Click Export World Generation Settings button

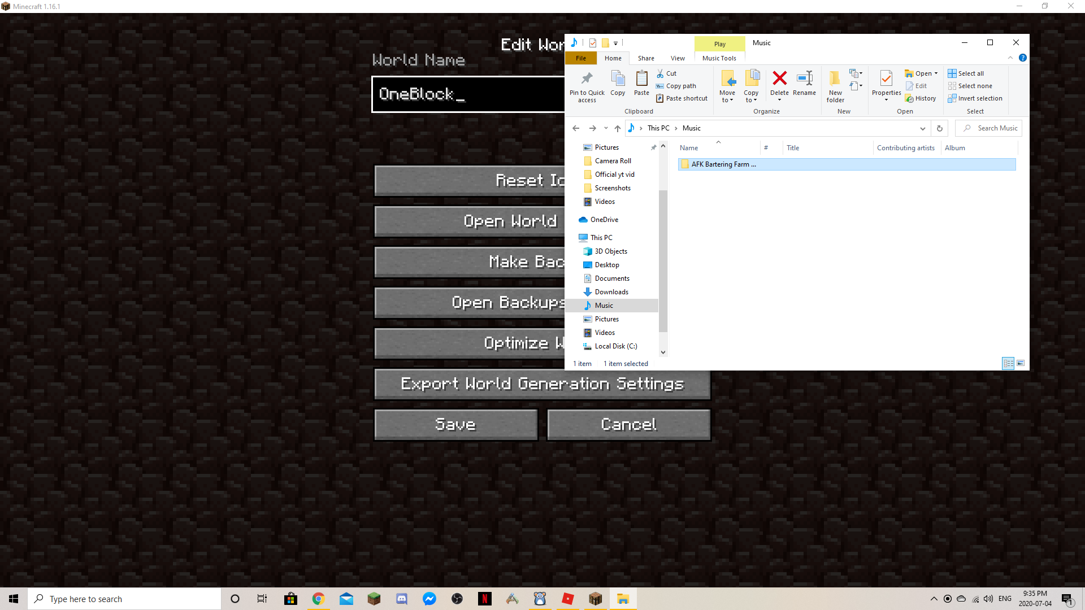pos(542,384)
